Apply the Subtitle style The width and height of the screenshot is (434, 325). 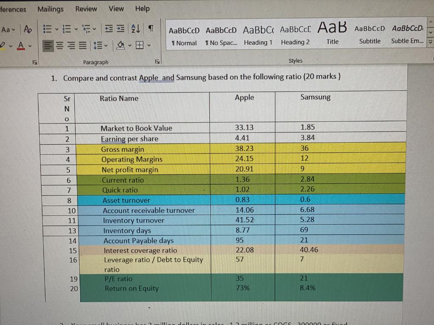370,35
